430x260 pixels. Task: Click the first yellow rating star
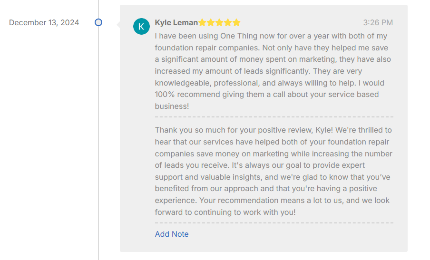click(202, 23)
